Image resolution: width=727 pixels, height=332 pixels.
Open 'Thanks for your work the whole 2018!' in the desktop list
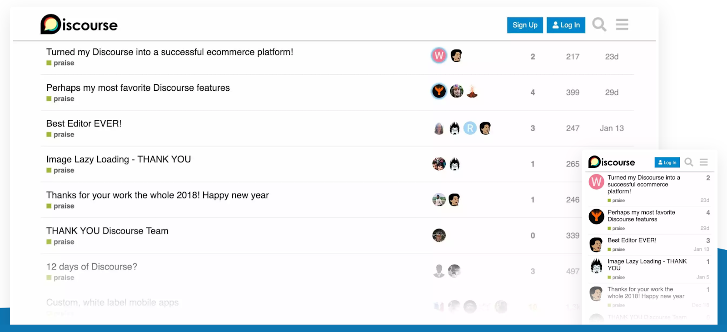[x=158, y=195]
